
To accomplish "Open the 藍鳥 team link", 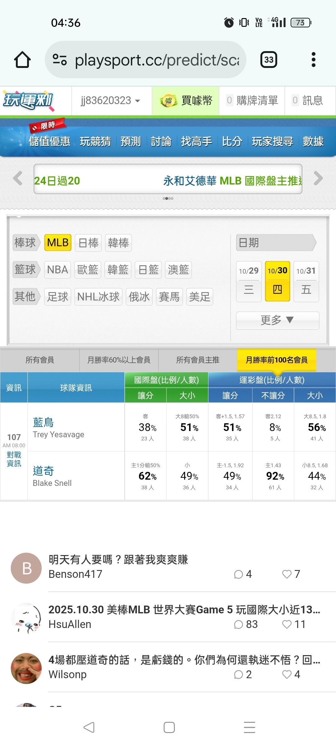I will click(x=43, y=422).
